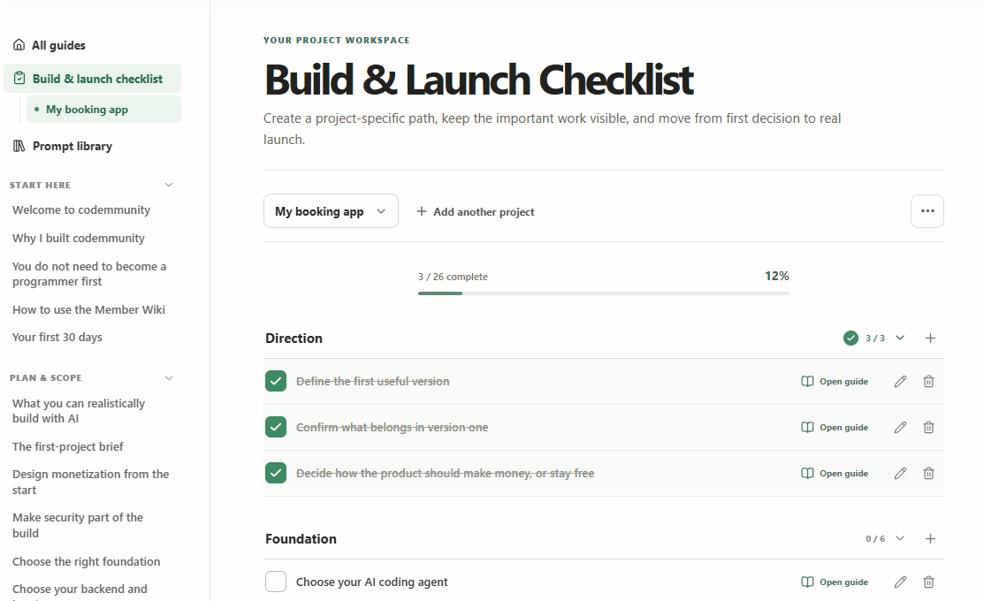Open 'The first-project brief' guide
The image size is (984, 601).
click(x=68, y=446)
